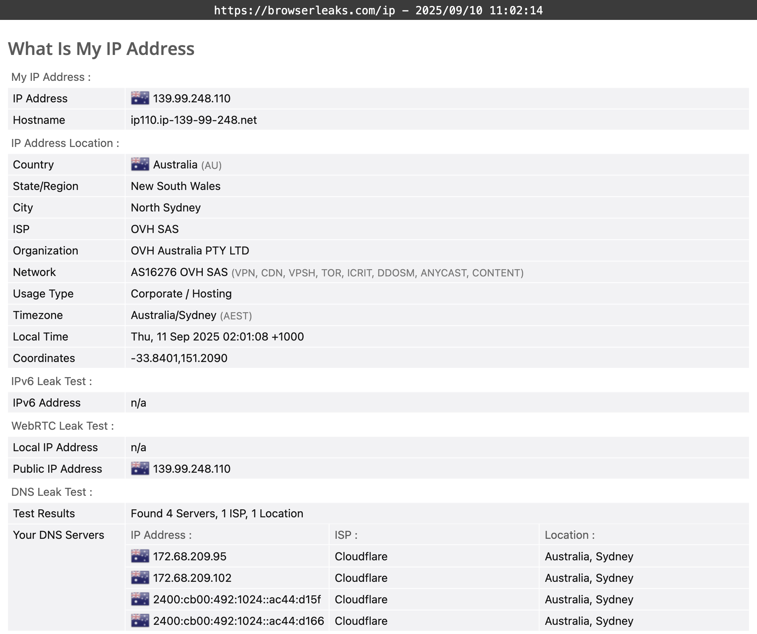Click the hostname ip110.ip-139-99-248.net
The width and height of the screenshot is (757, 634).
194,120
